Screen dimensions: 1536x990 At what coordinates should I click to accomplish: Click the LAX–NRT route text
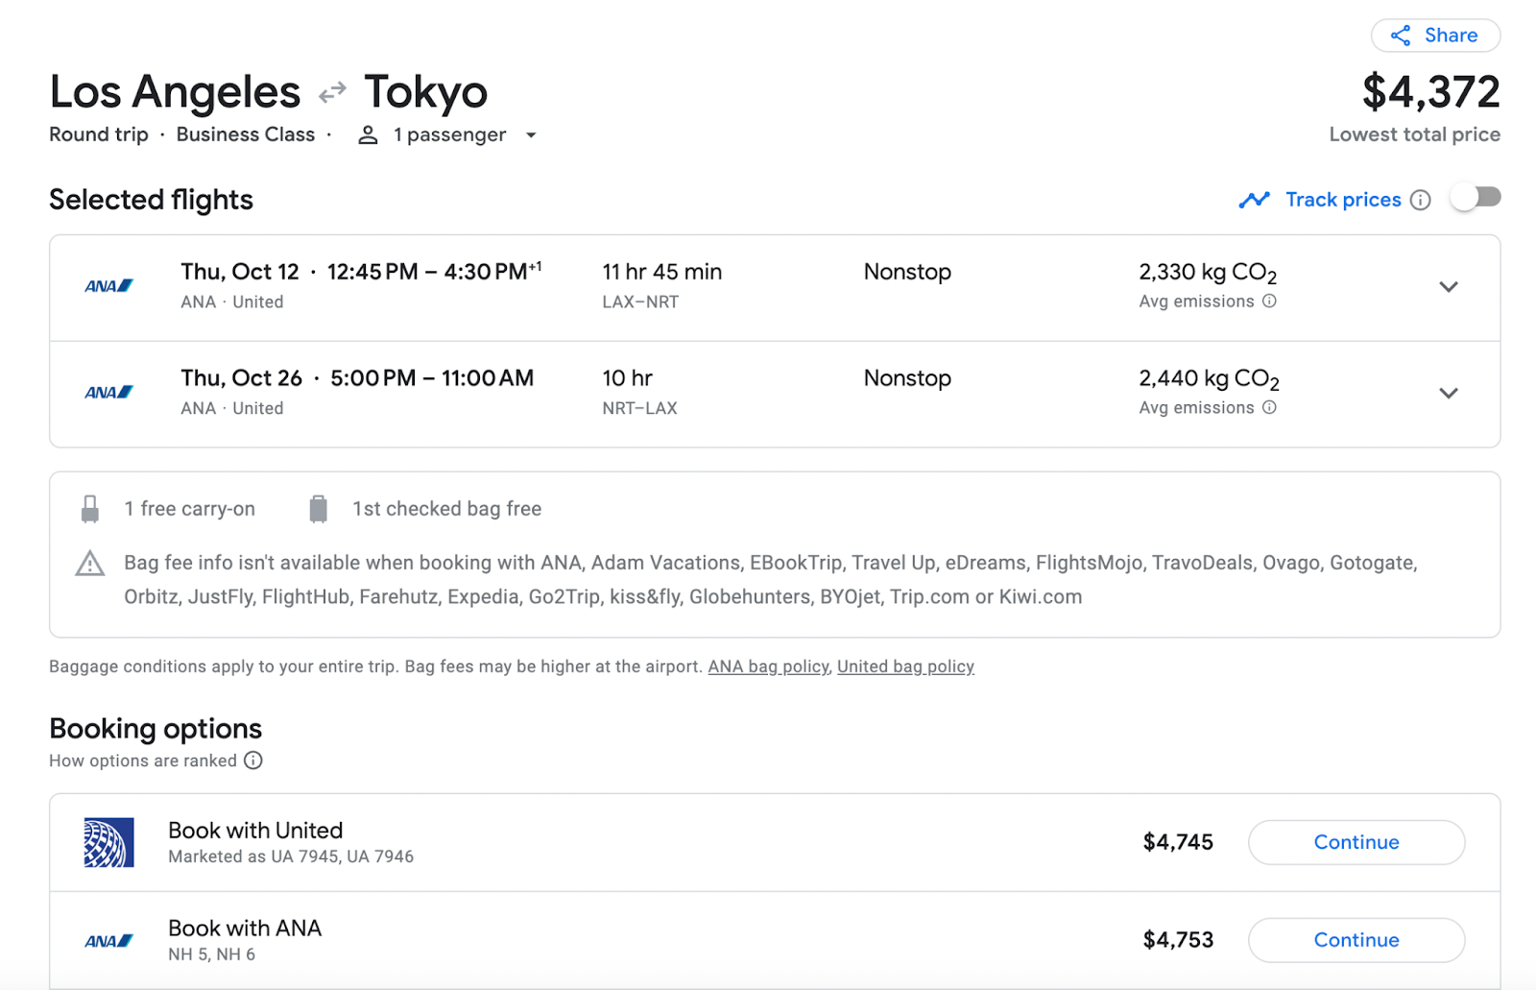tap(640, 302)
